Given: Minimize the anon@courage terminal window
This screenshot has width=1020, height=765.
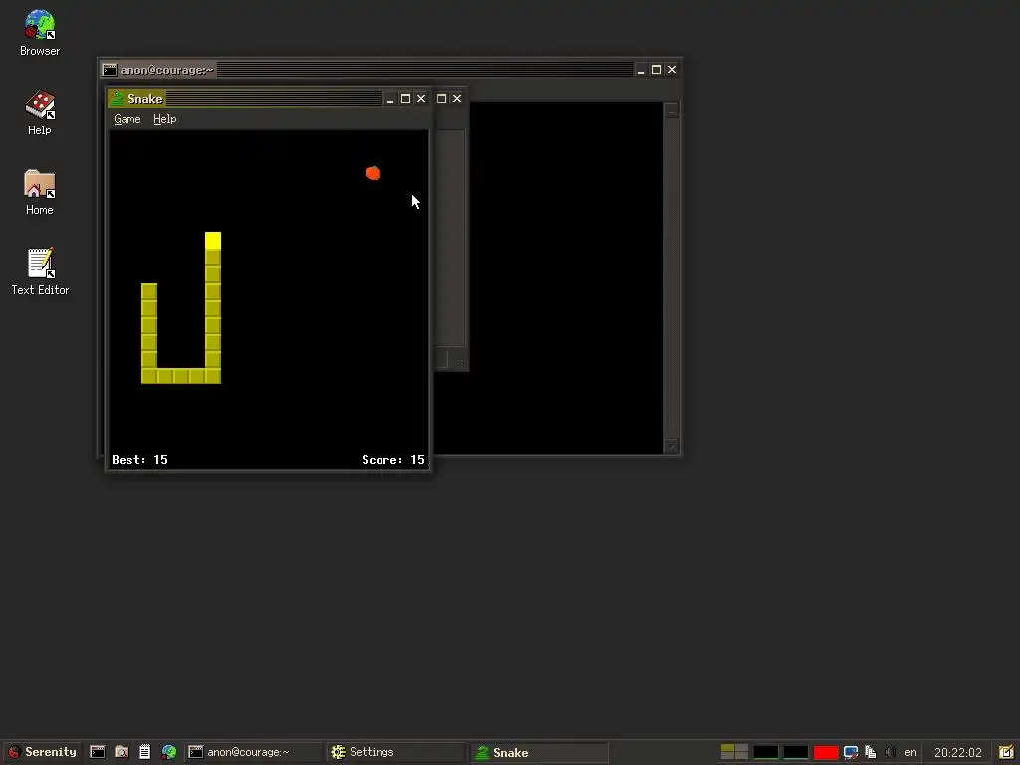Looking at the screenshot, I should (641, 70).
